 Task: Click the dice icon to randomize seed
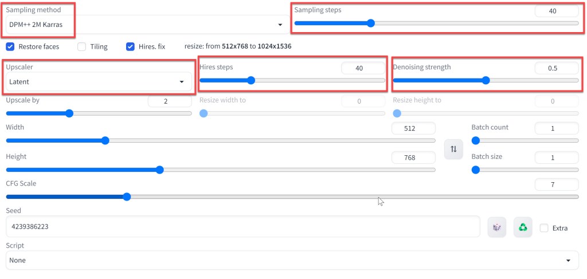coord(496,227)
